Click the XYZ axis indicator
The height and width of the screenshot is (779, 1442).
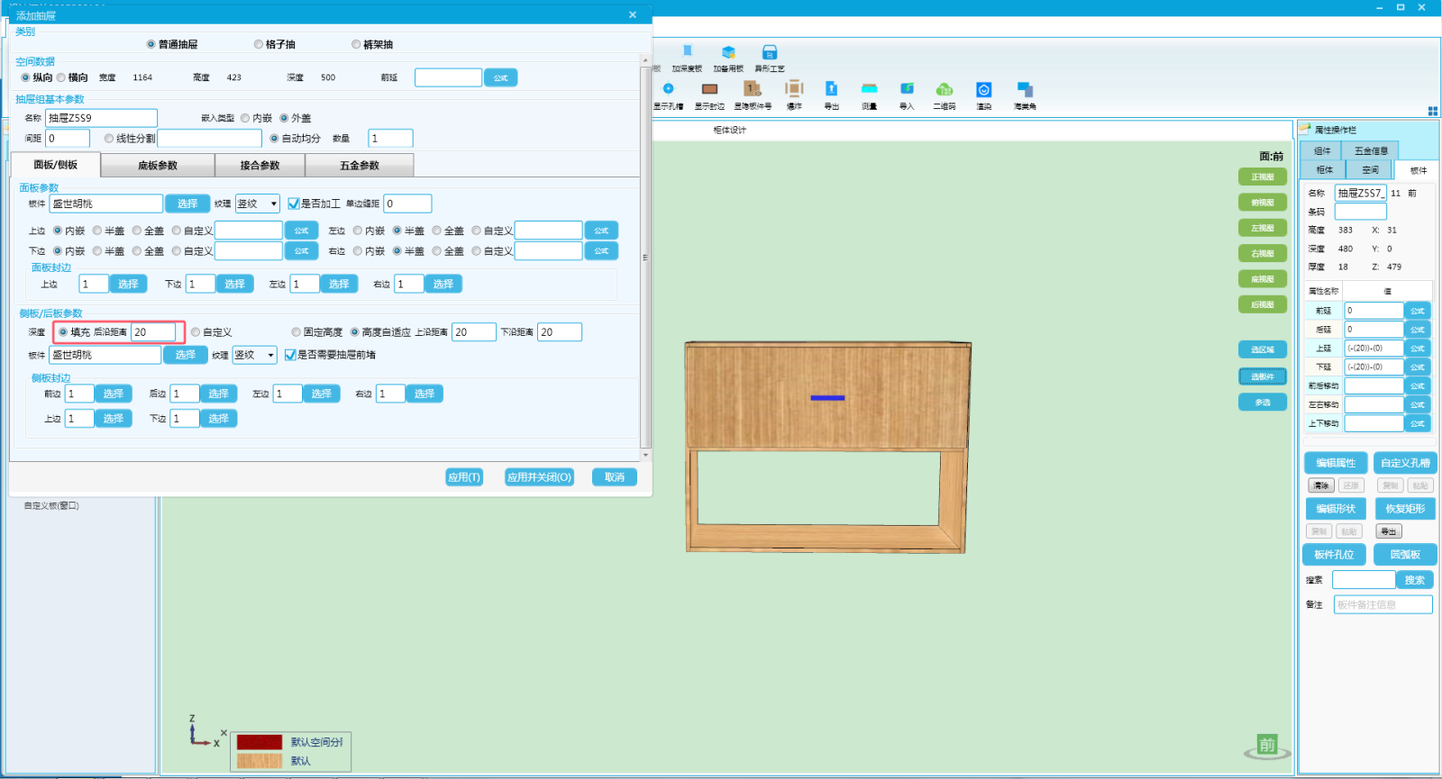(205, 732)
